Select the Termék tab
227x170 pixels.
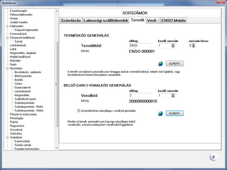click(138, 20)
